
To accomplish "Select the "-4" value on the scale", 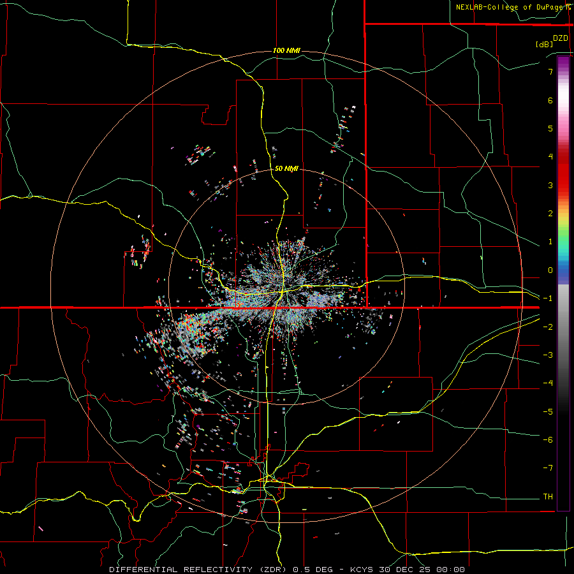I will click(548, 383).
